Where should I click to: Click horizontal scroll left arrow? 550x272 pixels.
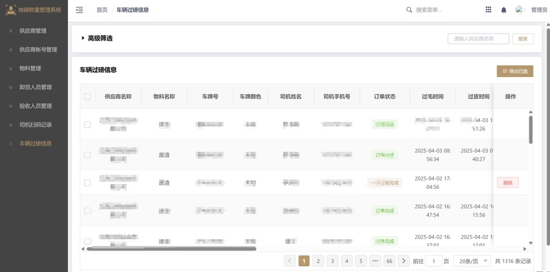(x=82, y=249)
